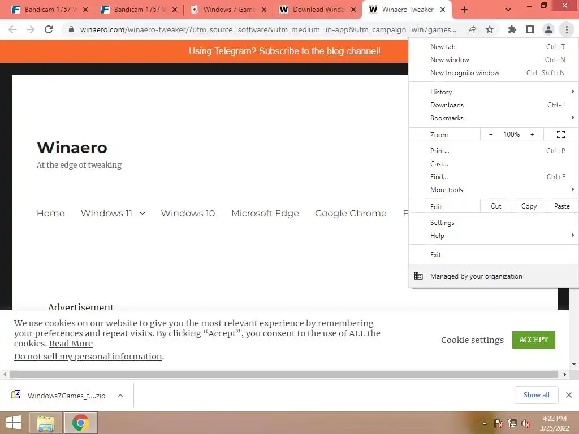Click the network tray icon
This screenshot has width=579, height=434.
coord(512,423)
